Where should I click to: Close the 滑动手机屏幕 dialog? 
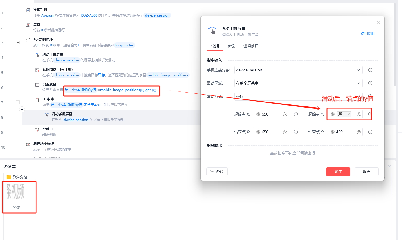point(378,22)
